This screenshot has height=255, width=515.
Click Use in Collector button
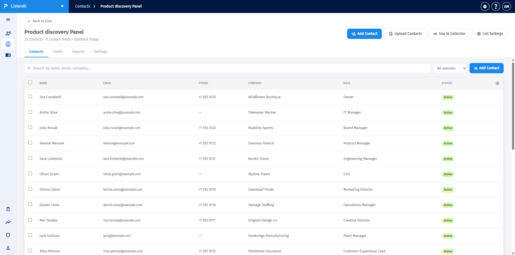(449, 34)
